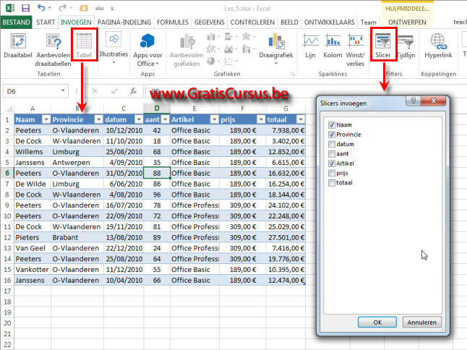Viewport: 467px width, 350px height.
Task: Save the workbook with the floppy icon
Action: [25, 8]
